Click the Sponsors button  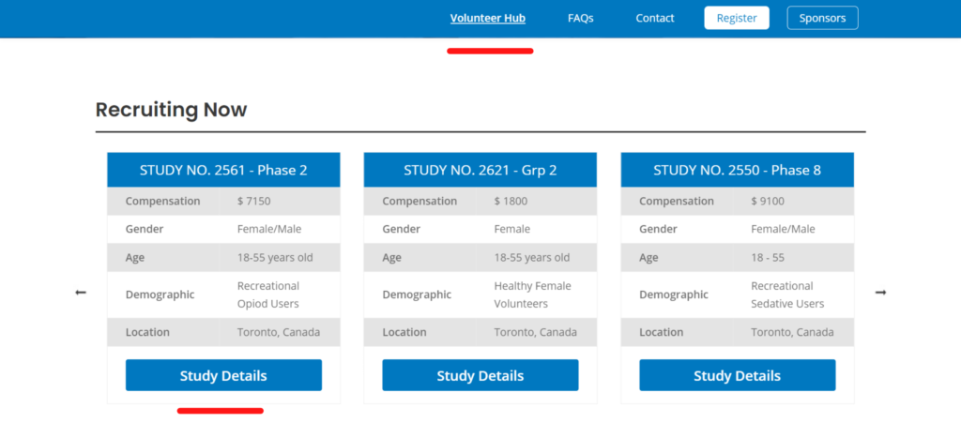pyautogui.click(x=822, y=18)
